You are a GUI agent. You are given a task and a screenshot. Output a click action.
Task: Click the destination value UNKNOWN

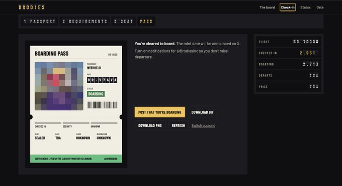pos(104,138)
